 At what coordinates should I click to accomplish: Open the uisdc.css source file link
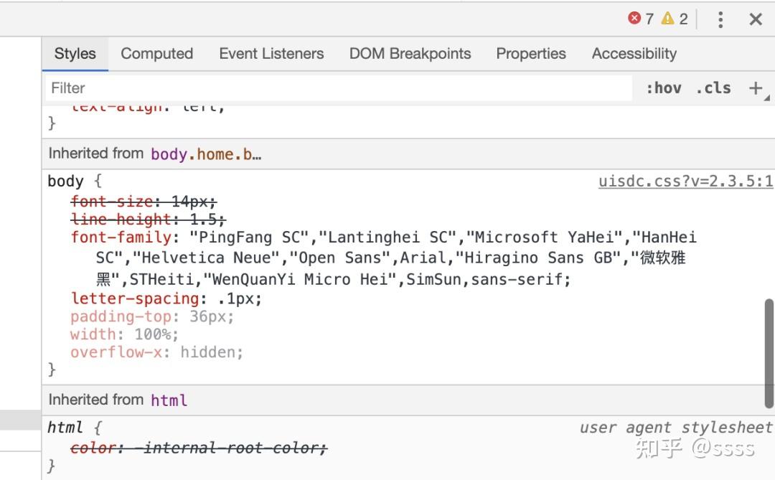tap(685, 182)
